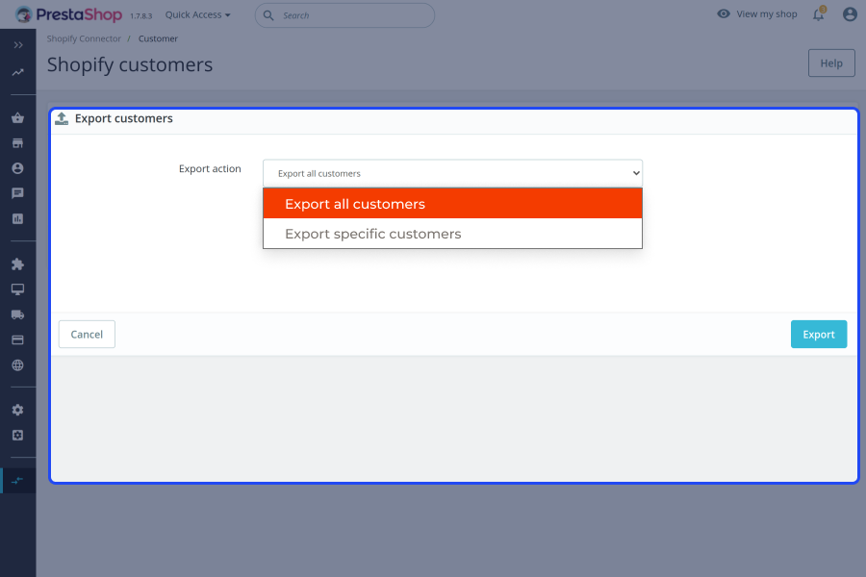Open the Customers person sidebar icon

[x=17, y=168]
